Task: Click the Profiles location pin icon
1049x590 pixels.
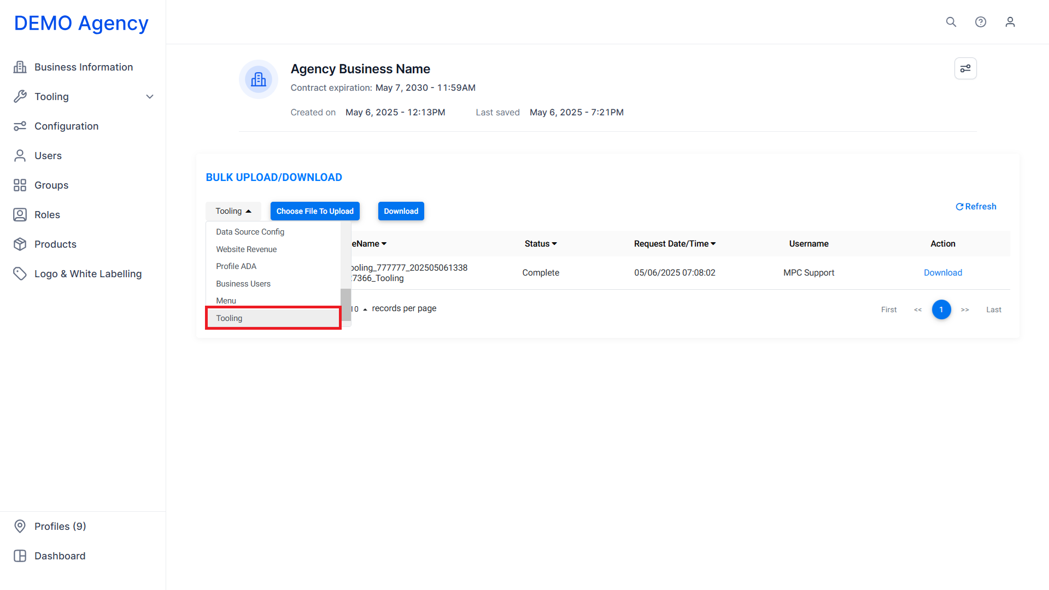Action: click(x=20, y=526)
